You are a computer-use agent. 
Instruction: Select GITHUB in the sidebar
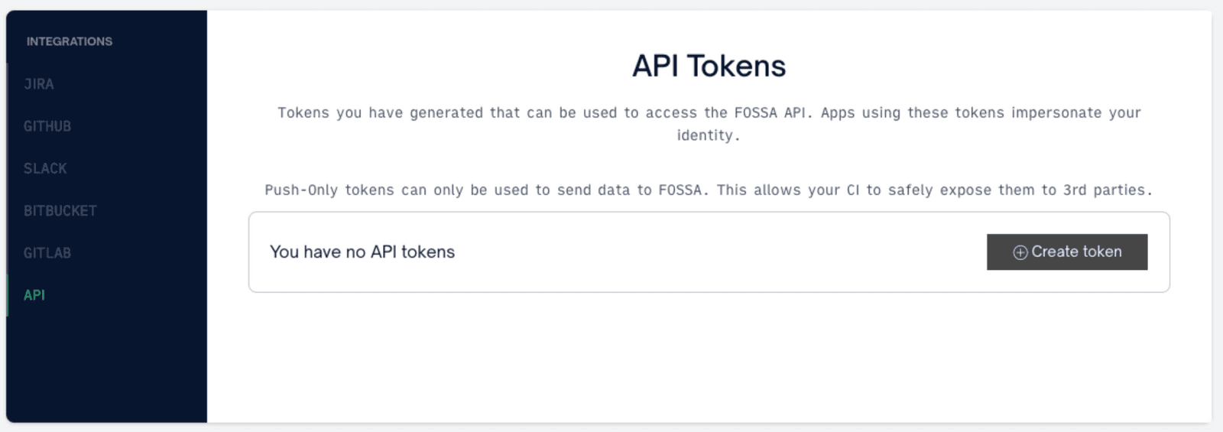pyautogui.click(x=47, y=126)
